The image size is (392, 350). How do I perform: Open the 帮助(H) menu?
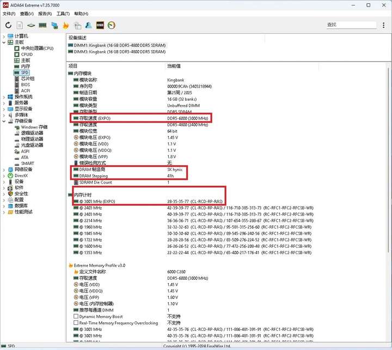click(x=81, y=14)
